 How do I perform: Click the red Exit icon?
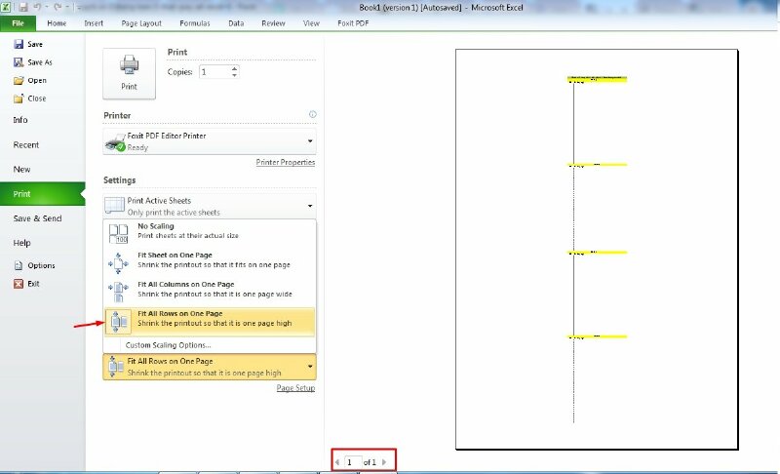point(19,284)
